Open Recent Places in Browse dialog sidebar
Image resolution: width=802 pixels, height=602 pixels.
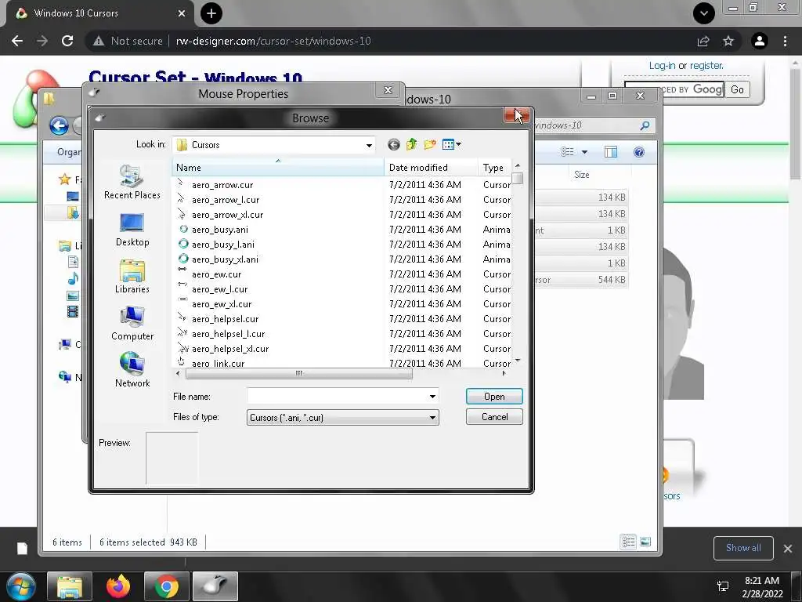click(x=132, y=182)
